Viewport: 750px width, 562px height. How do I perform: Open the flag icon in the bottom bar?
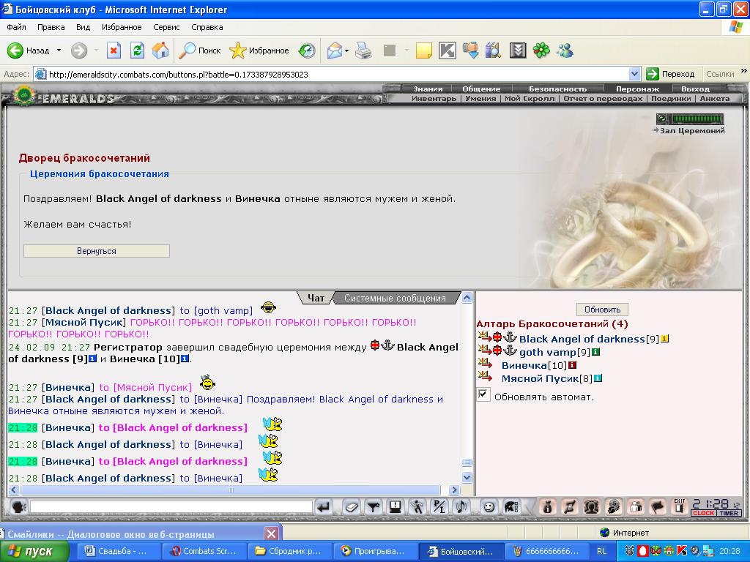[x=658, y=506]
